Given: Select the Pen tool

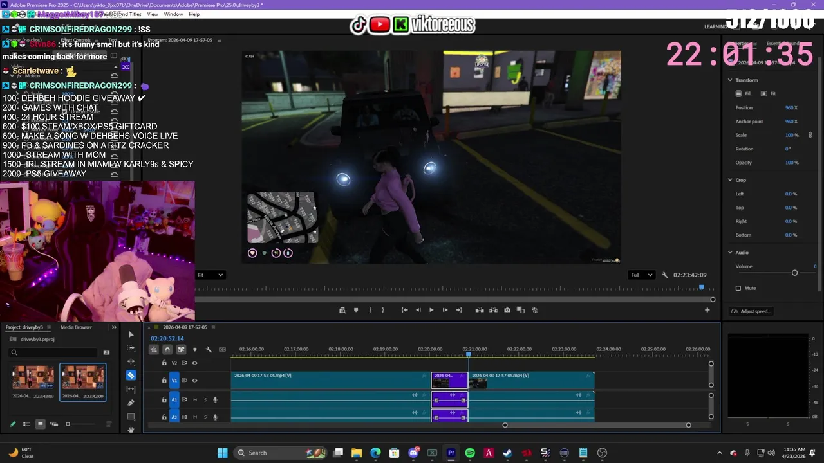Looking at the screenshot, I should pos(131,403).
